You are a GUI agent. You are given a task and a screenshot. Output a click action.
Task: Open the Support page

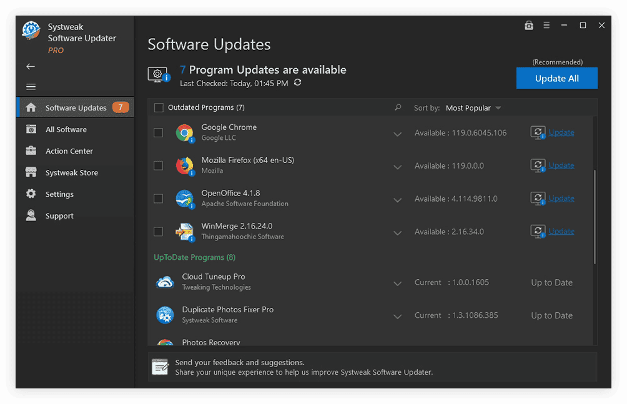tap(75, 215)
